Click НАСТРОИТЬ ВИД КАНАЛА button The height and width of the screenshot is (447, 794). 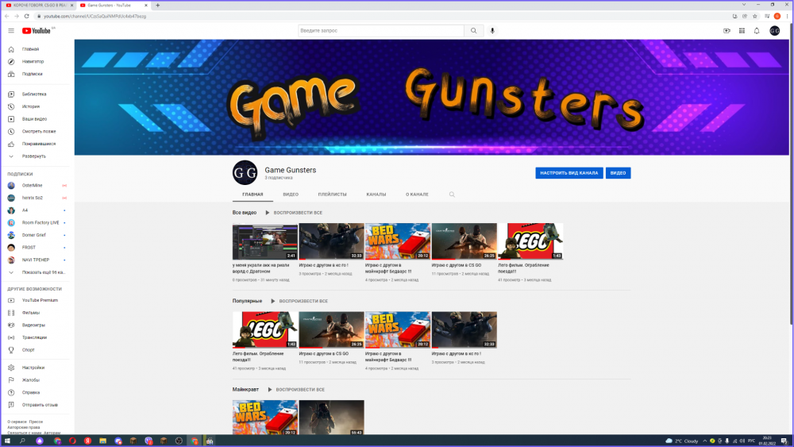[569, 173]
